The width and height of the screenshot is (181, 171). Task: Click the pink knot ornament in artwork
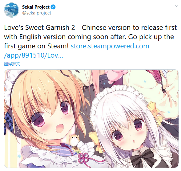[84, 158]
